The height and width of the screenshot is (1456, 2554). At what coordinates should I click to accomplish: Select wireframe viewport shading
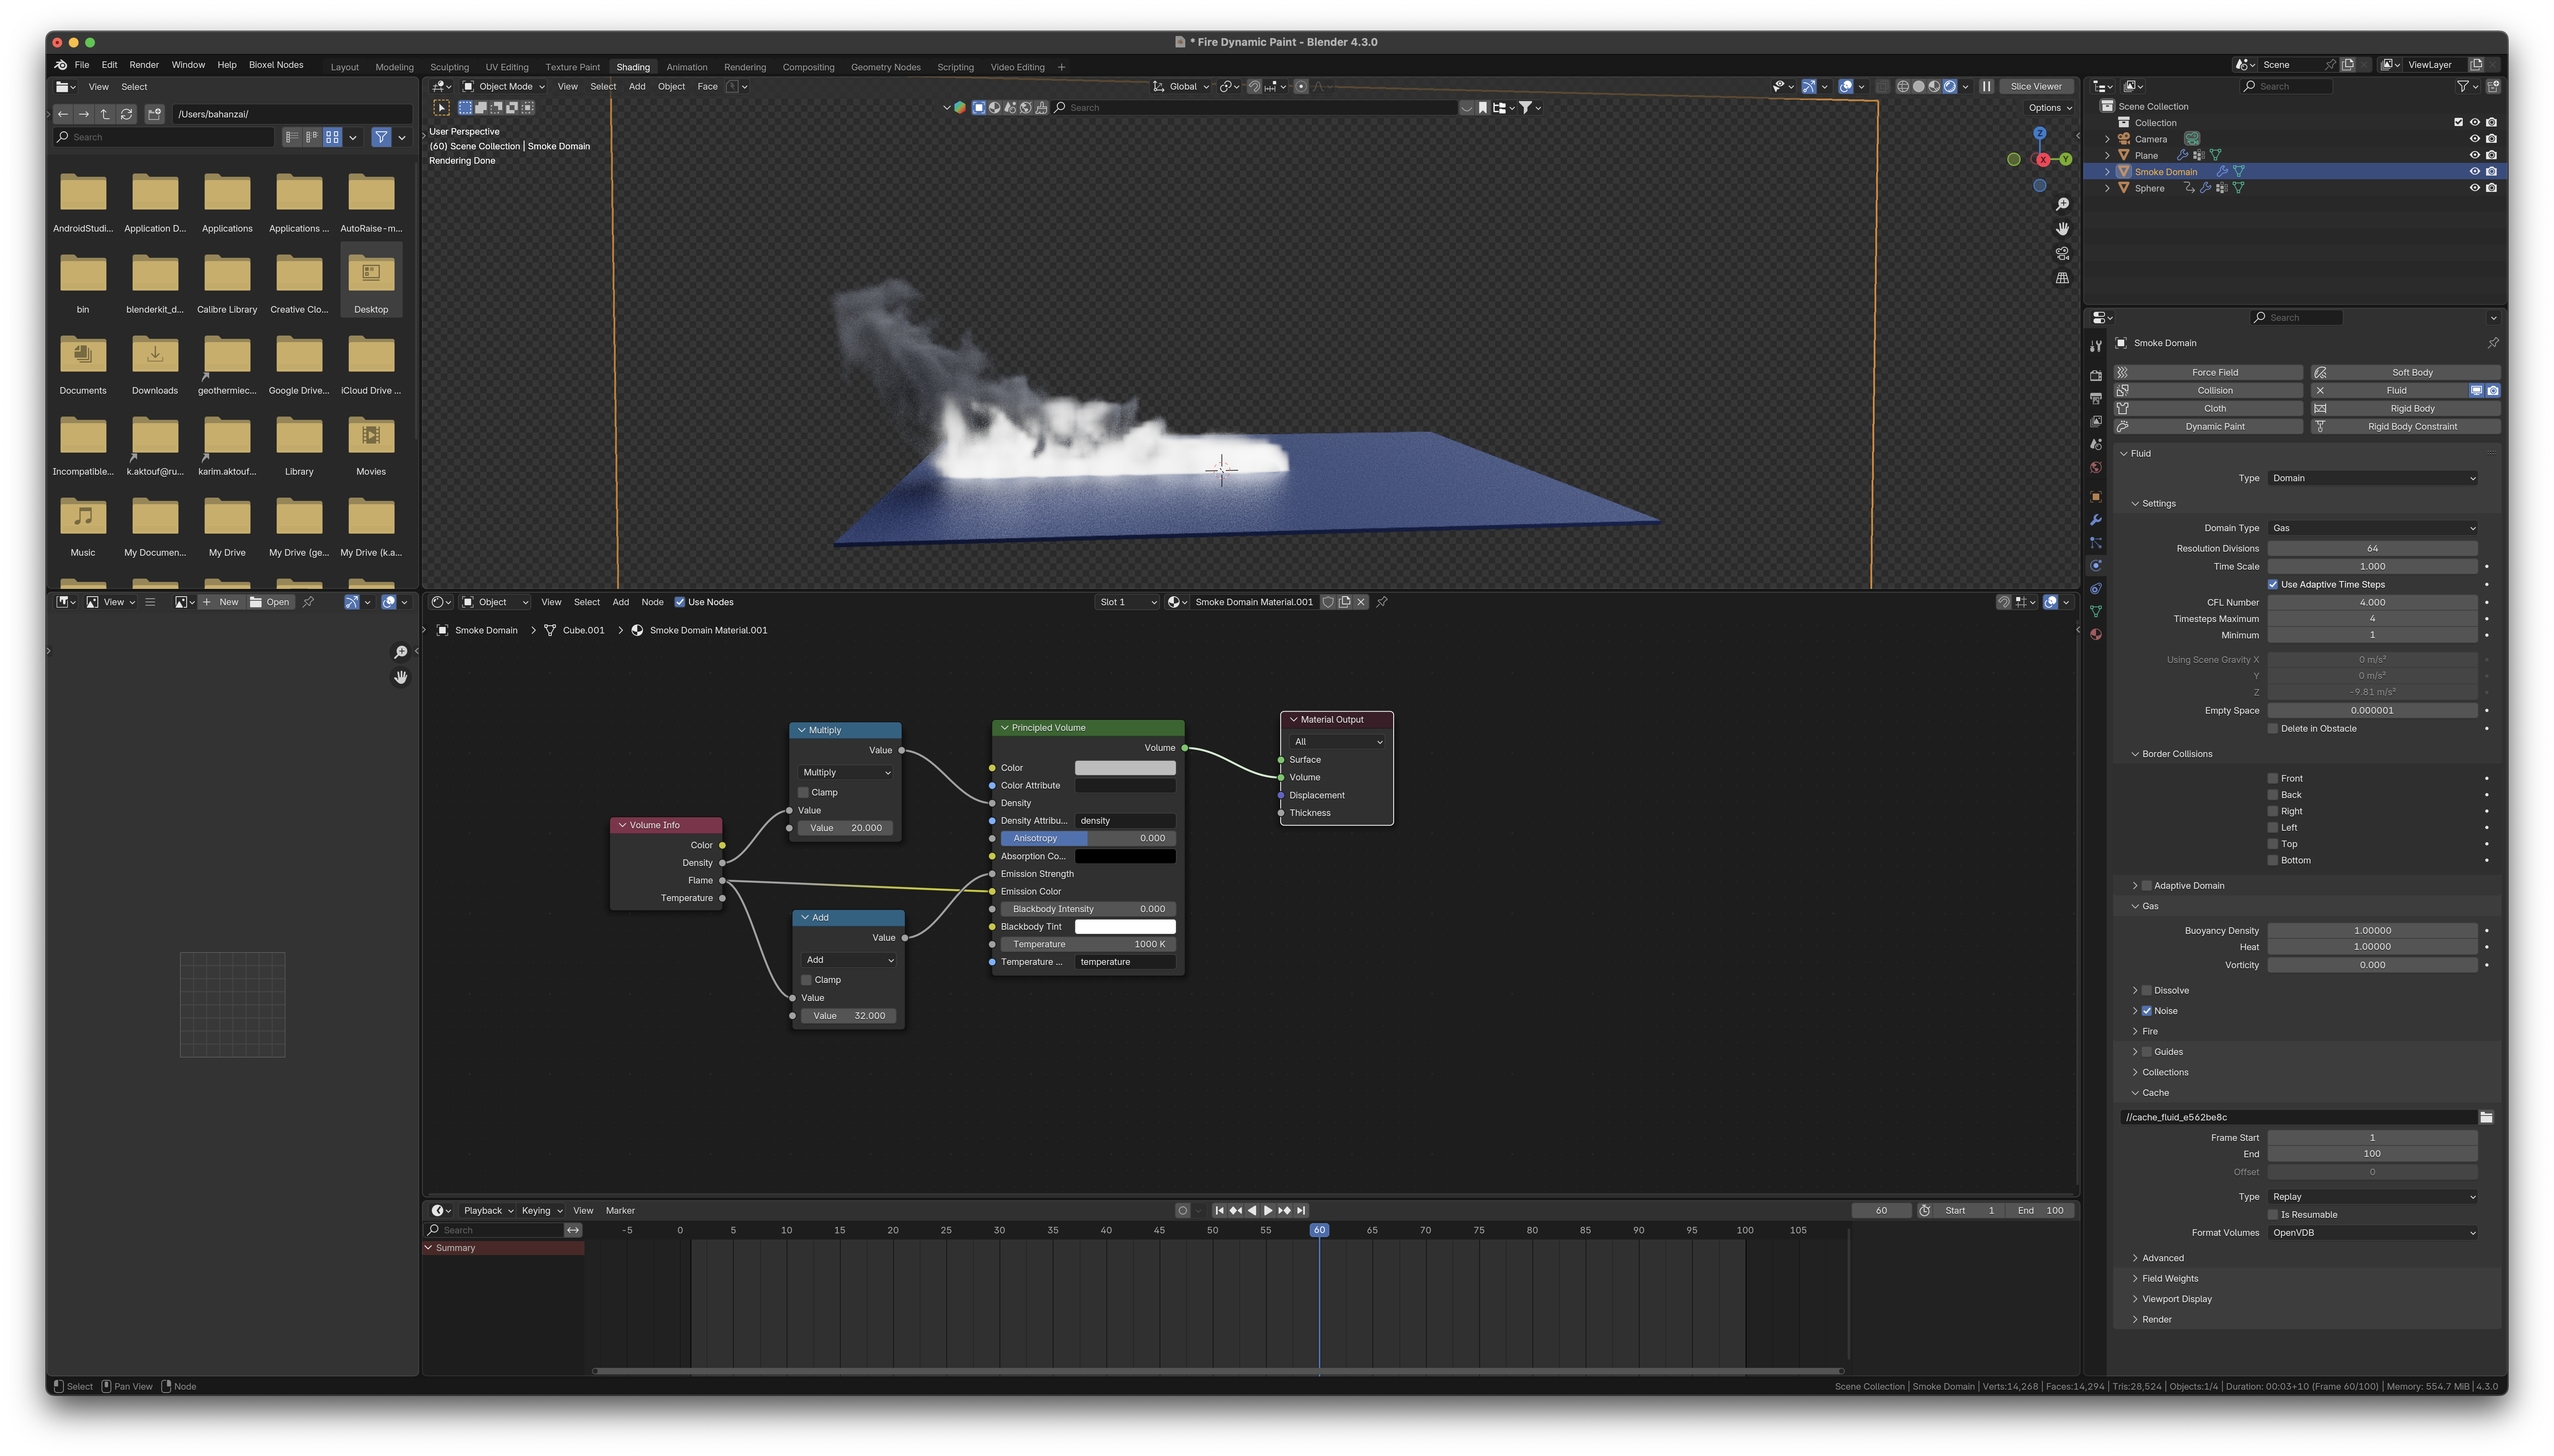click(1903, 87)
